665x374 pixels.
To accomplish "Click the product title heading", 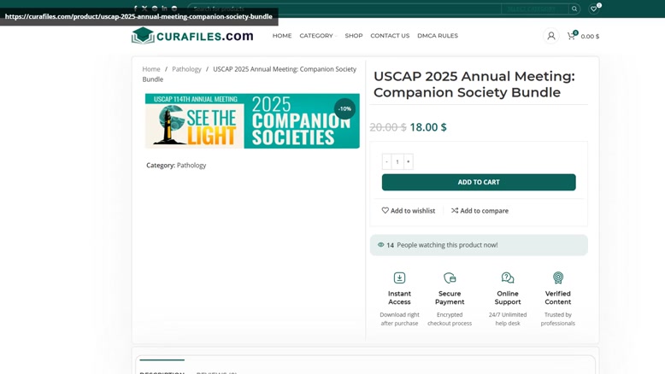I will point(474,85).
